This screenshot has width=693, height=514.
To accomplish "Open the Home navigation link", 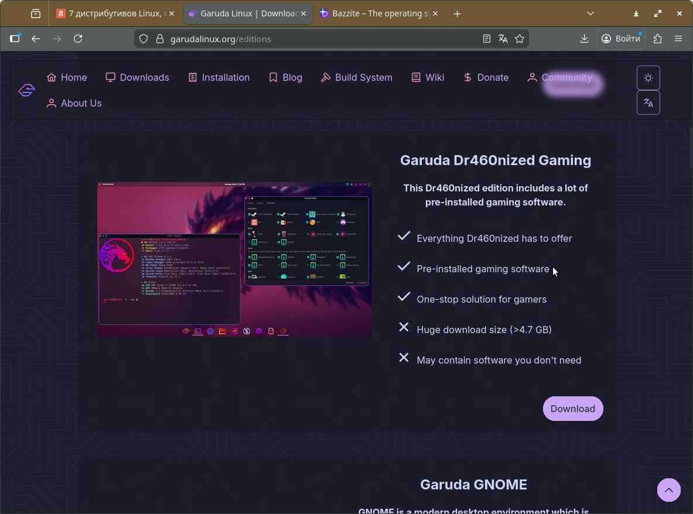I will [x=67, y=77].
